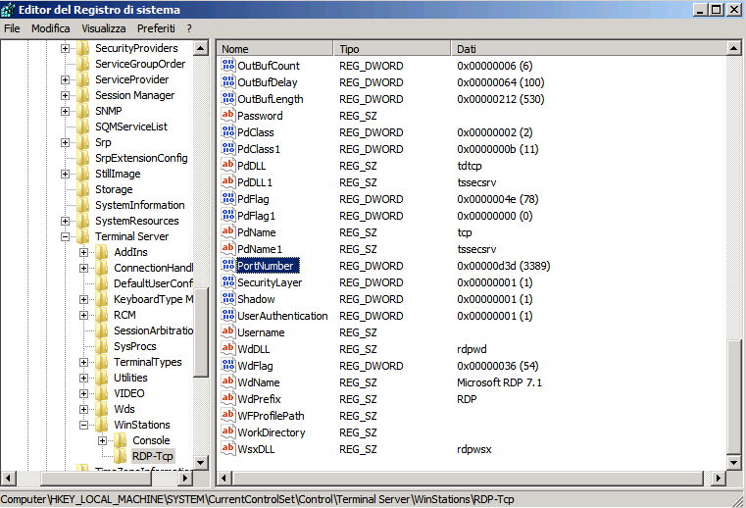Select the Shadow registry value
This screenshot has width=746, height=508.
click(256, 299)
